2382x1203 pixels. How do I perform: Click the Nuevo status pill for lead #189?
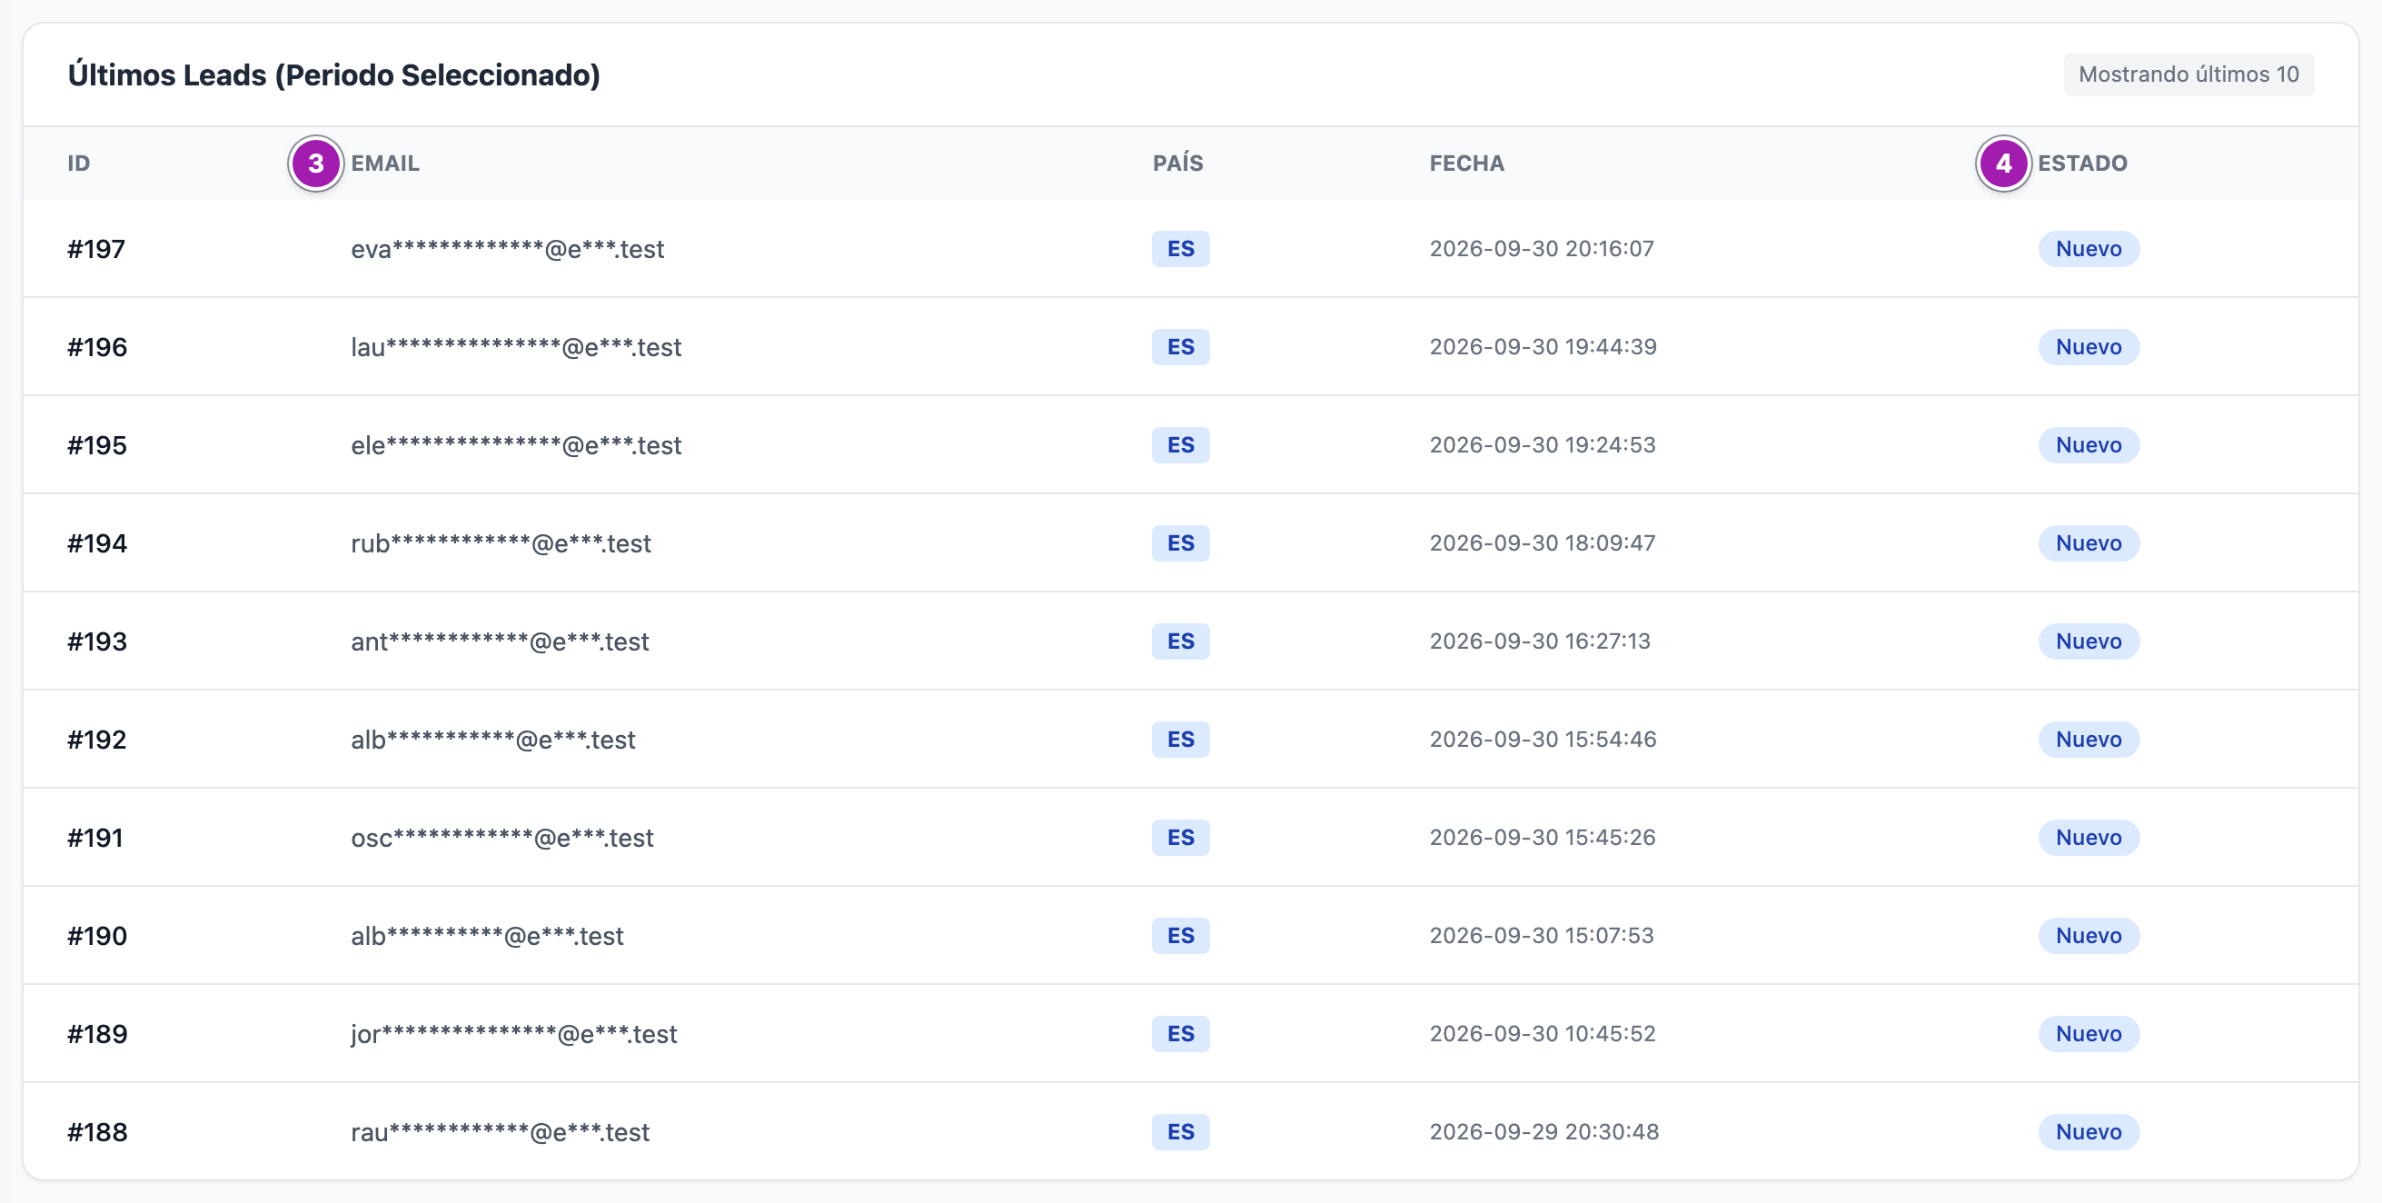2088,1034
